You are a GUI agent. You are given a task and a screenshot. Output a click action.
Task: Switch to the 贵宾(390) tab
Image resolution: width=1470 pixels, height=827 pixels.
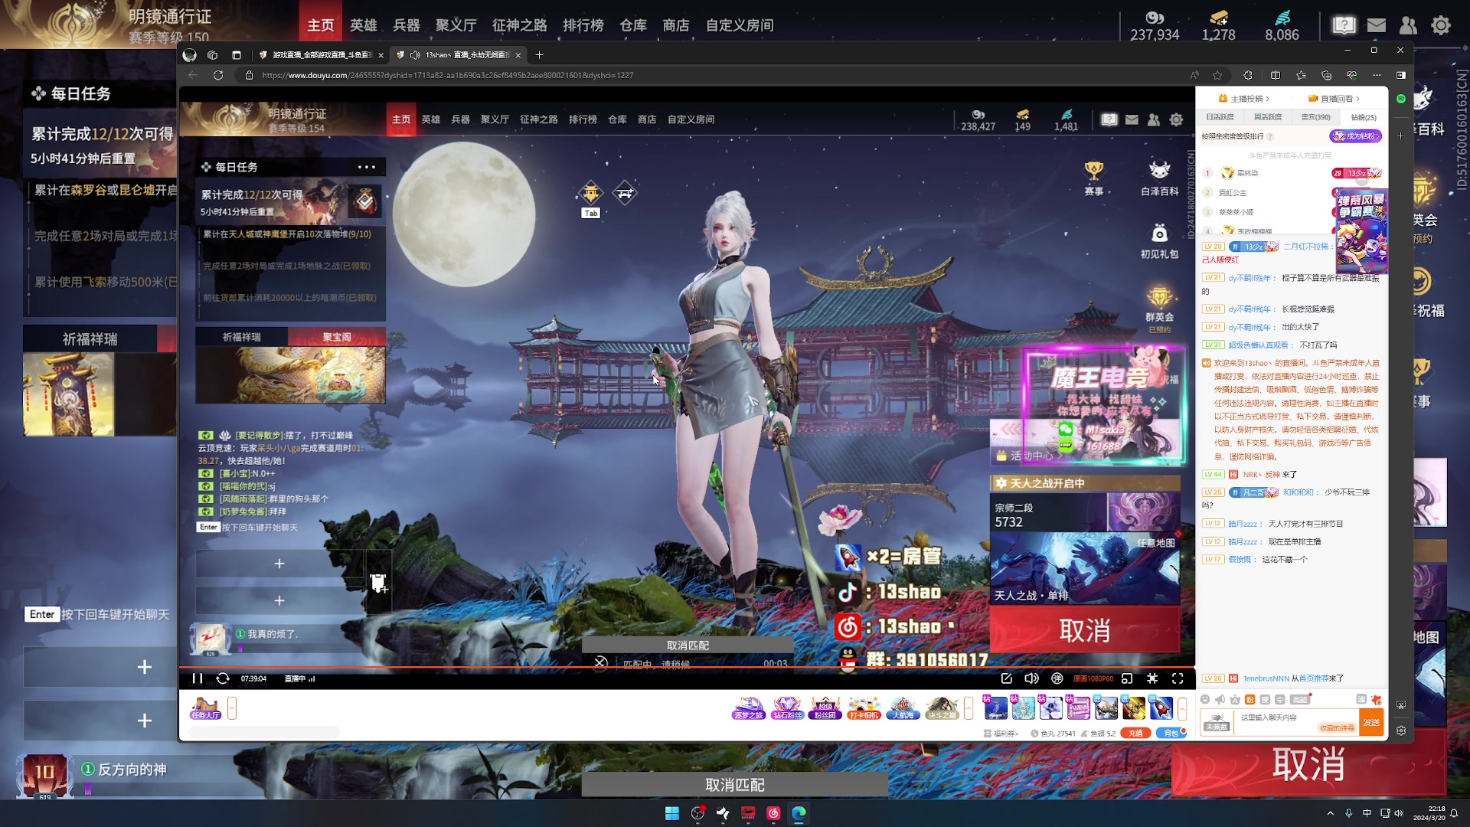click(1316, 117)
